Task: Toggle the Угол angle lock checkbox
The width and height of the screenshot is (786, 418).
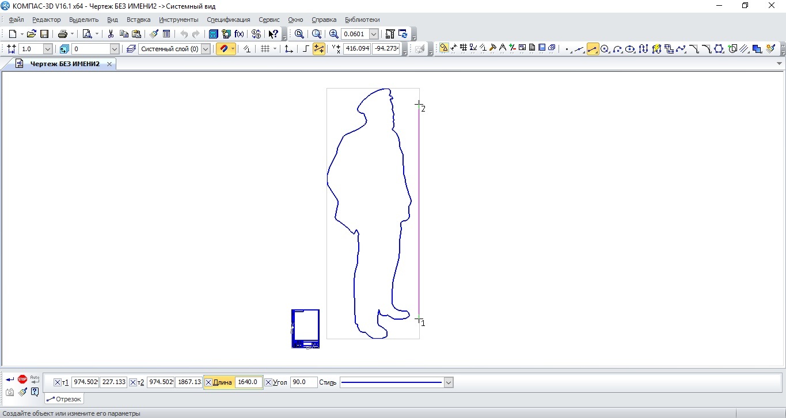Action: (268, 382)
